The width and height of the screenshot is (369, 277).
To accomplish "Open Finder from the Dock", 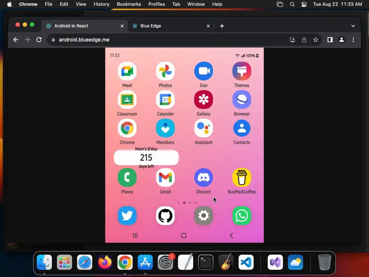I will click(44, 262).
